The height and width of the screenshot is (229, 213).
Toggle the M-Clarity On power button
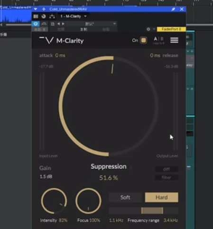(143, 40)
